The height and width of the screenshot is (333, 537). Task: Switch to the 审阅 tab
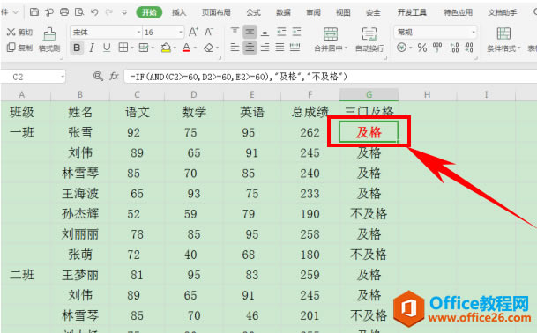click(313, 12)
